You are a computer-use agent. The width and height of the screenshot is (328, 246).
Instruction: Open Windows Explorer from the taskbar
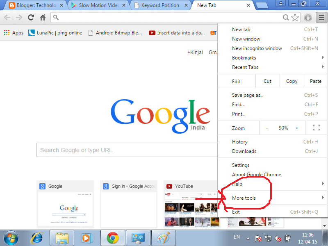pyautogui.click(x=62, y=238)
